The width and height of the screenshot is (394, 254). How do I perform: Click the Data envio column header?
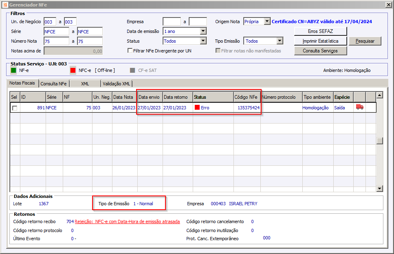click(150, 97)
